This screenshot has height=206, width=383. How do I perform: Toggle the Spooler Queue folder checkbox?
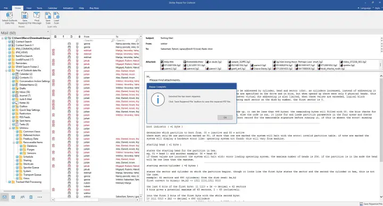click(18, 167)
